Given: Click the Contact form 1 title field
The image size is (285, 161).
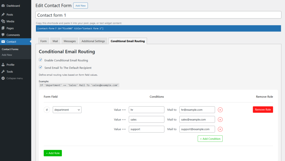Looking at the screenshot, I should 158,15.
